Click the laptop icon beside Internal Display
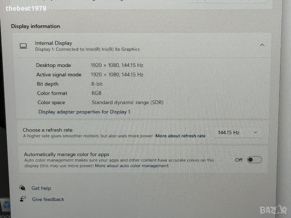The height and width of the screenshot is (218, 291). click(23, 46)
